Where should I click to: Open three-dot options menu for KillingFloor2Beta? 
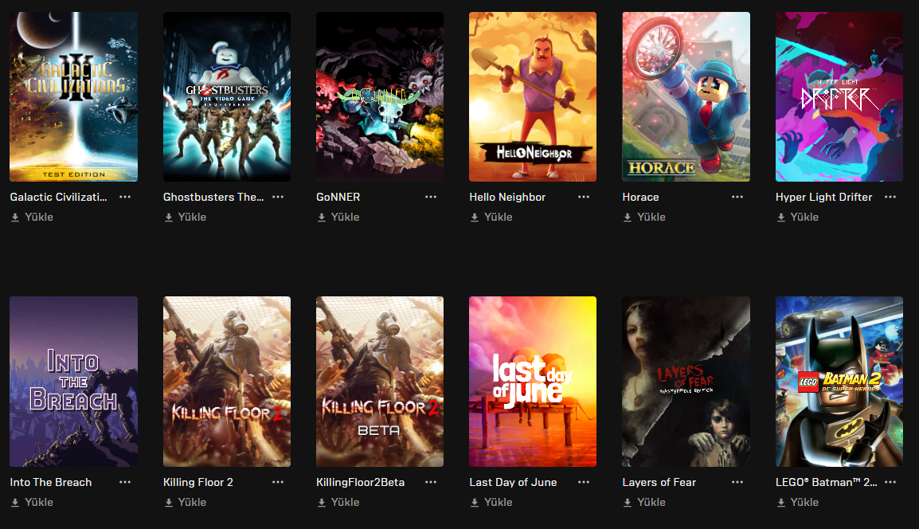coord(431,482)
